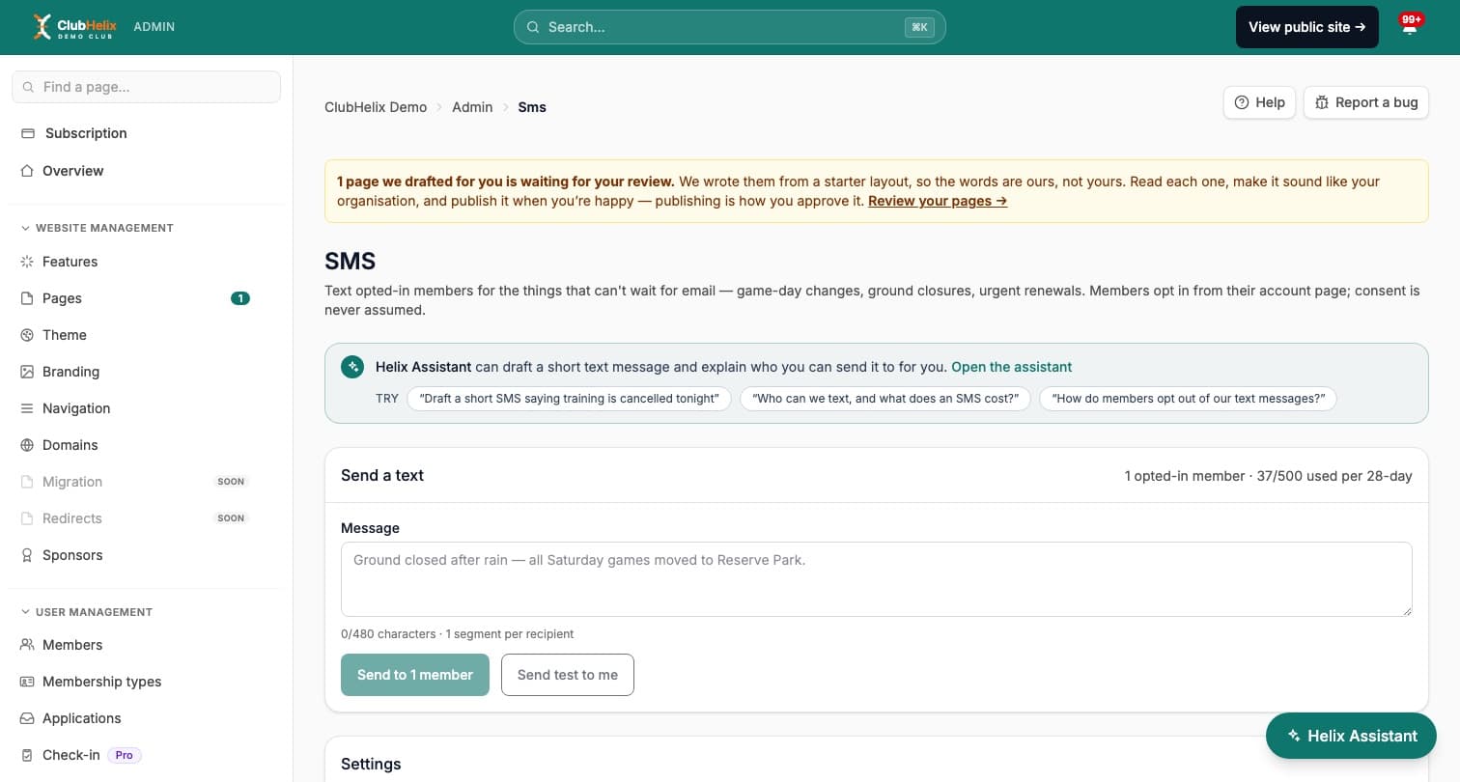Click the Features sparkle icon

click(x=27, y=262)
